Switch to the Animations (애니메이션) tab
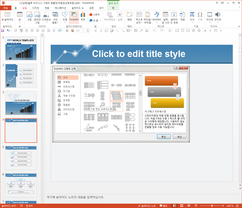This screenshot has height=208, width=242. click(60, 8)
